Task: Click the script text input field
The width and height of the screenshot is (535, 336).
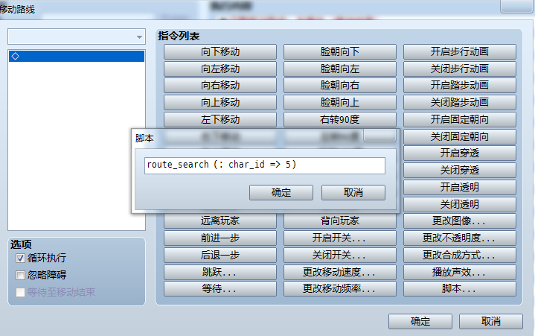Action: [265, 165]
